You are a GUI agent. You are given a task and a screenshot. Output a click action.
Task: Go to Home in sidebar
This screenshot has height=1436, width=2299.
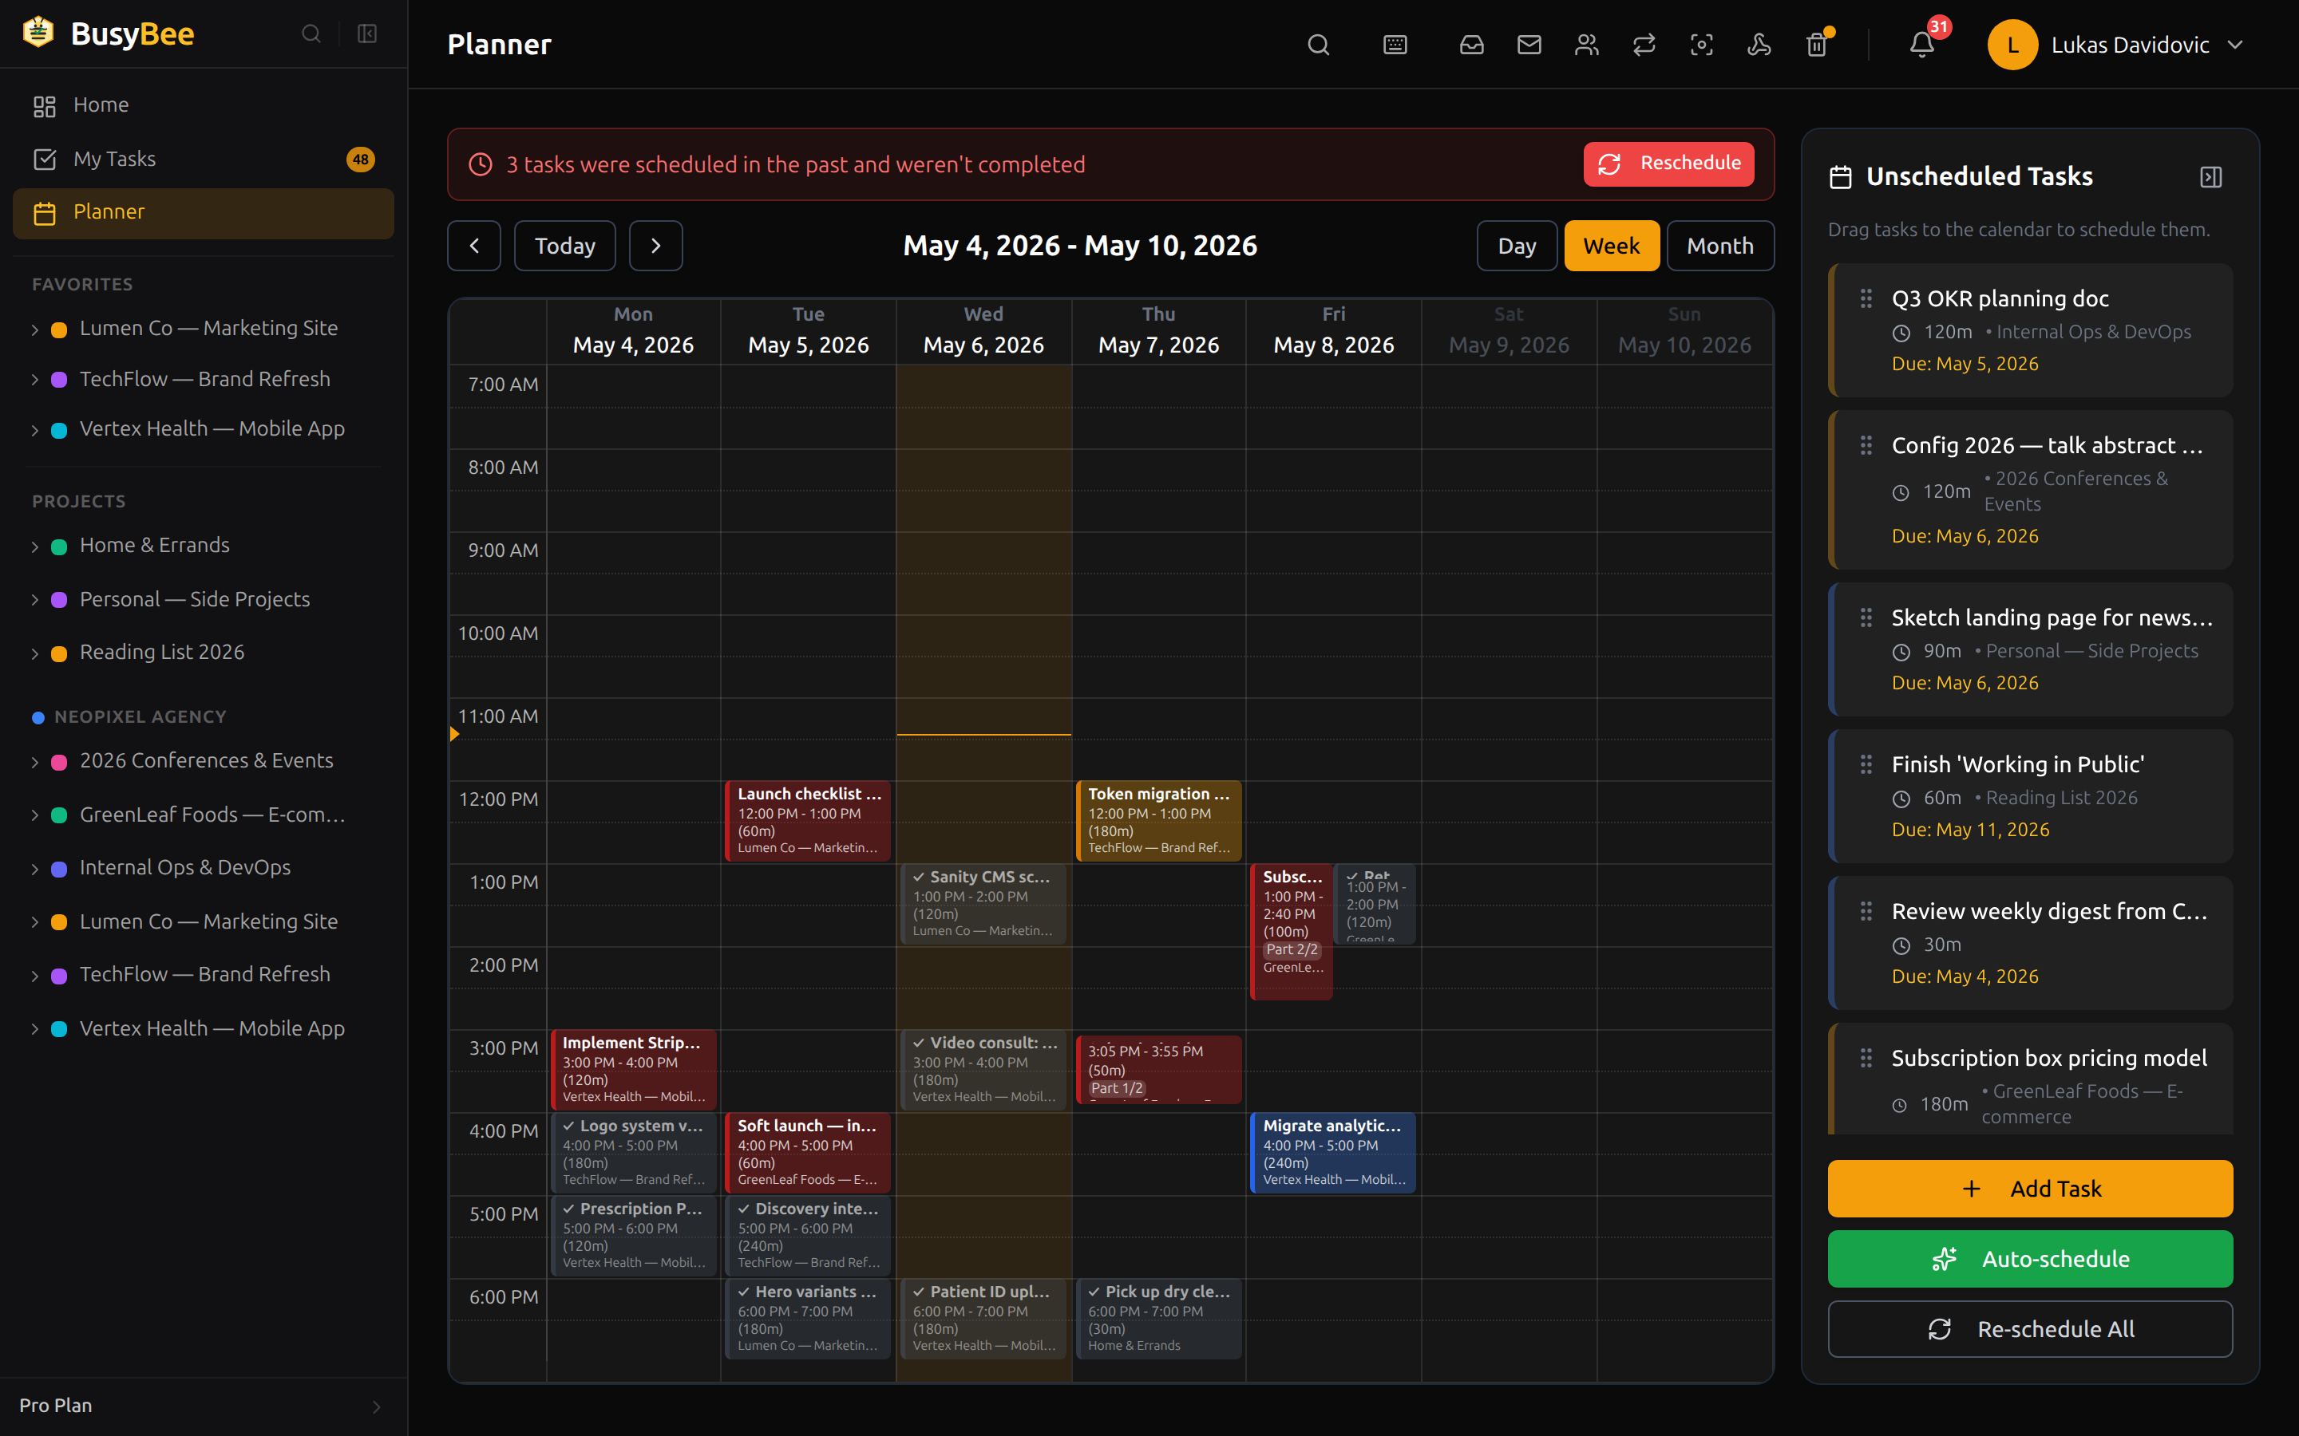tap(204, 105)
